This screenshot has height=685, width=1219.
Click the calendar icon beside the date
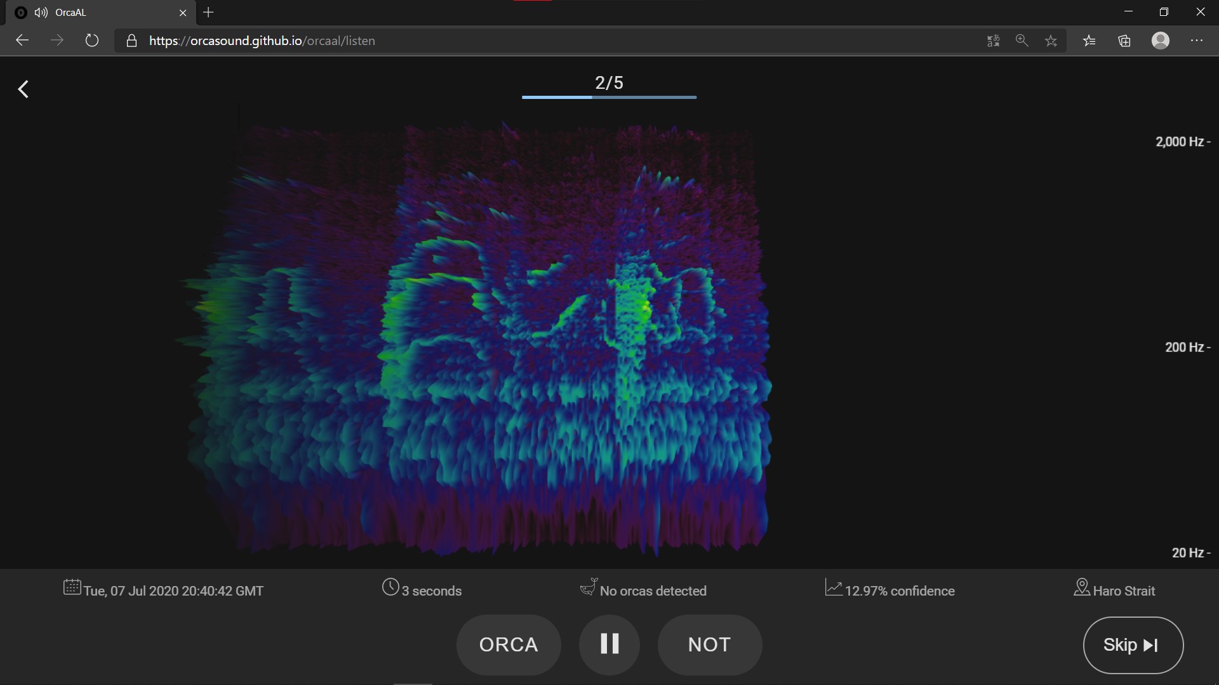point(72,587)
